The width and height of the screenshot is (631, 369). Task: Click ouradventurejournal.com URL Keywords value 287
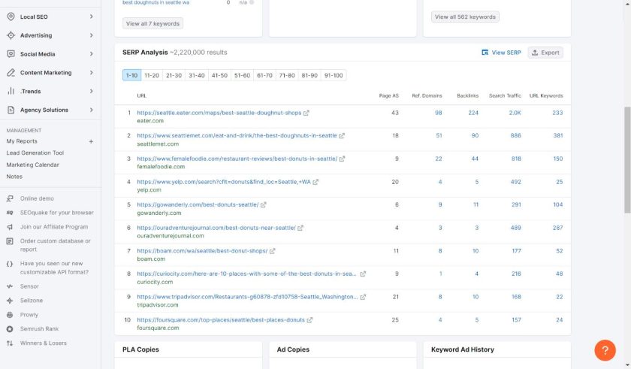coord(557,228)
